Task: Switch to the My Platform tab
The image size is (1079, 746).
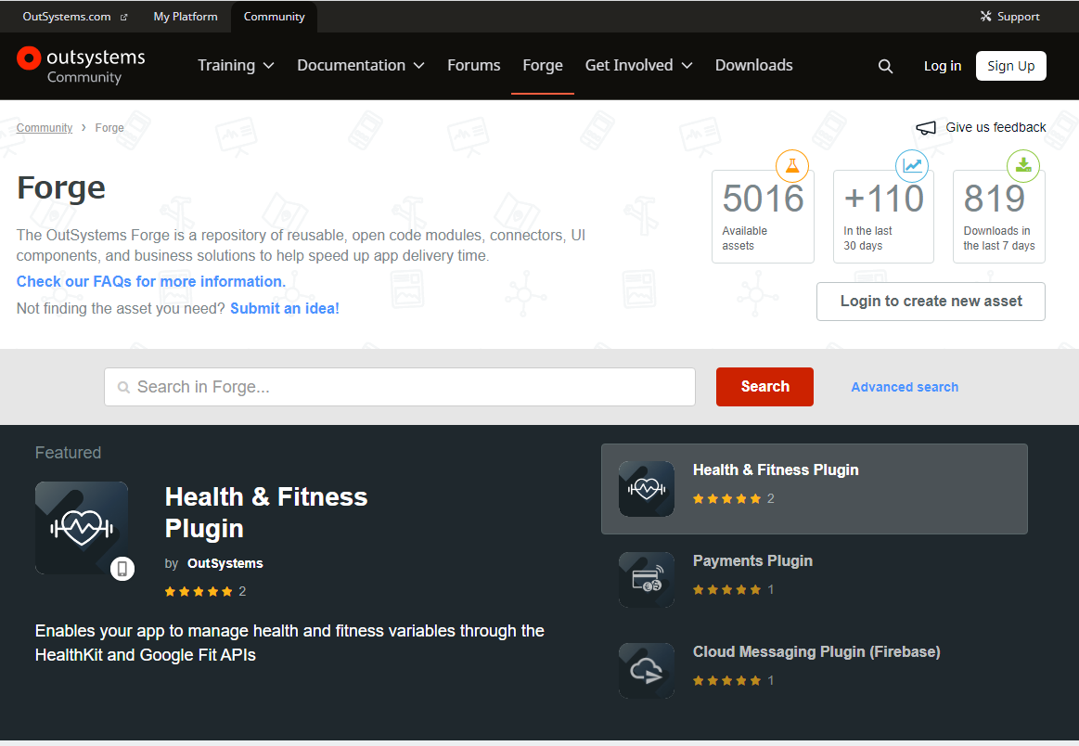Action: [x=186, y=17]
